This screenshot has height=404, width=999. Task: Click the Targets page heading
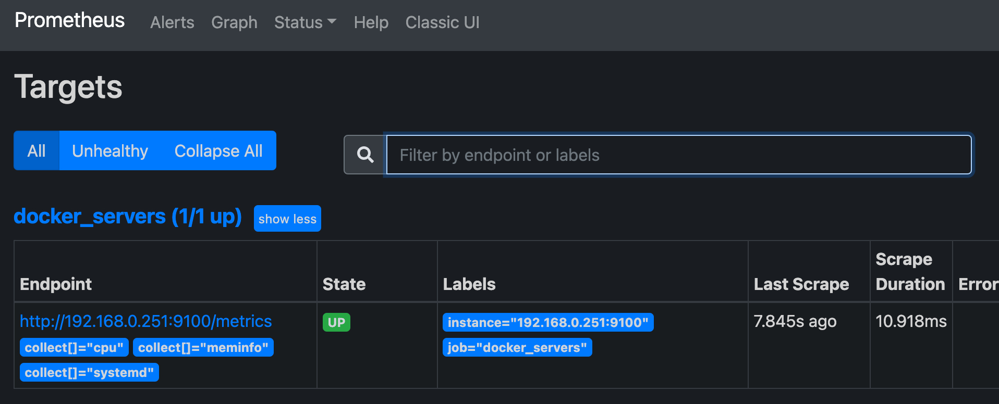coord(68,87)
